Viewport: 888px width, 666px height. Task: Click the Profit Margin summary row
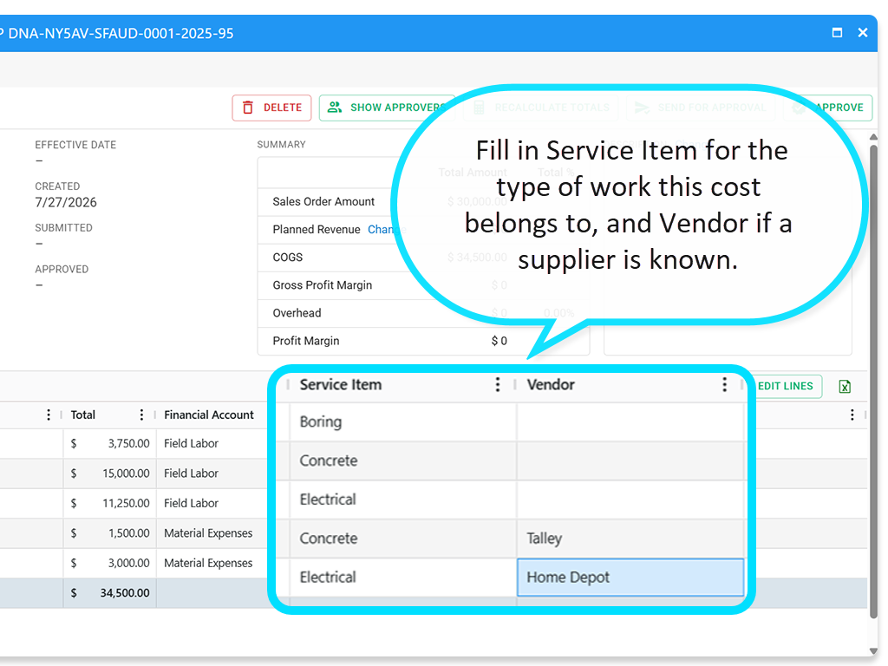tap(423, 341)
